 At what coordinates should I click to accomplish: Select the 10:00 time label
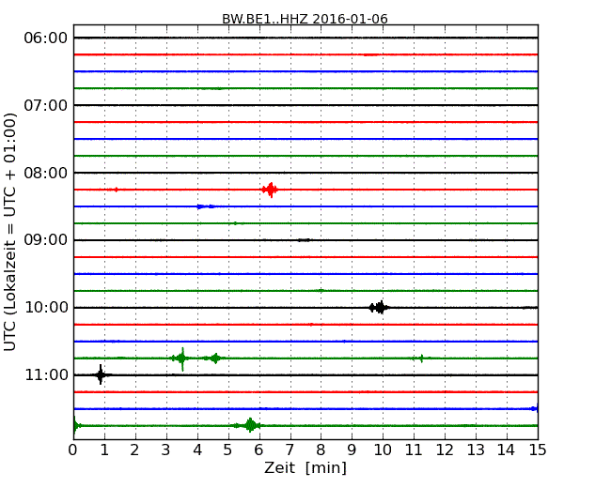pyautogui.click(x=46, y=308)
